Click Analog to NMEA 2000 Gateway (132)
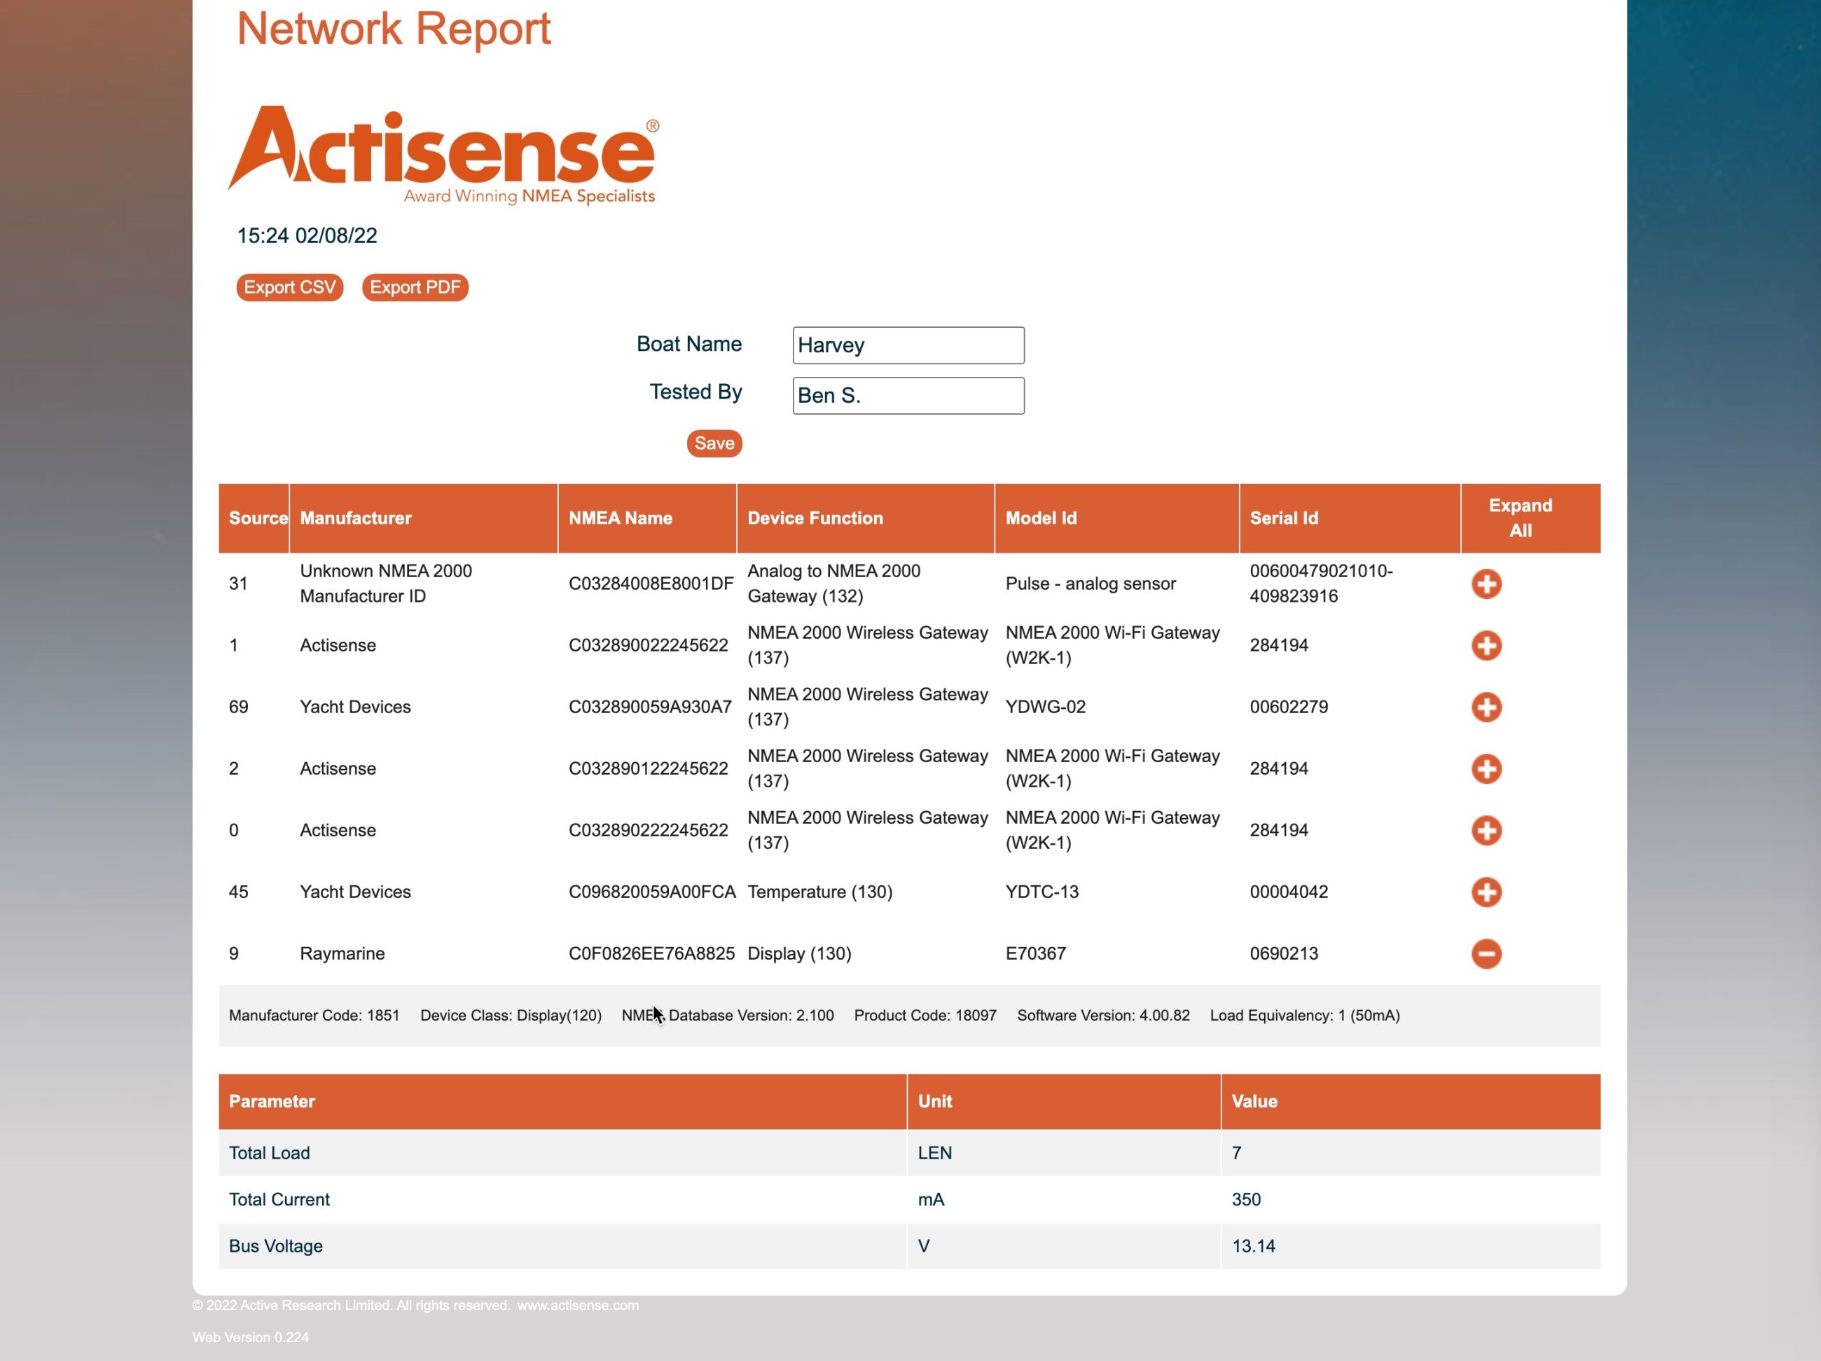 click(x=833, y=583)
